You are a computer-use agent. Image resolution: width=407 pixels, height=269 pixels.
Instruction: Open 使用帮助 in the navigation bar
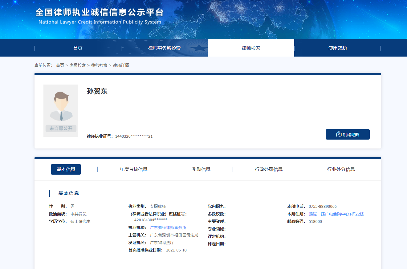click(x=337, y=48)
